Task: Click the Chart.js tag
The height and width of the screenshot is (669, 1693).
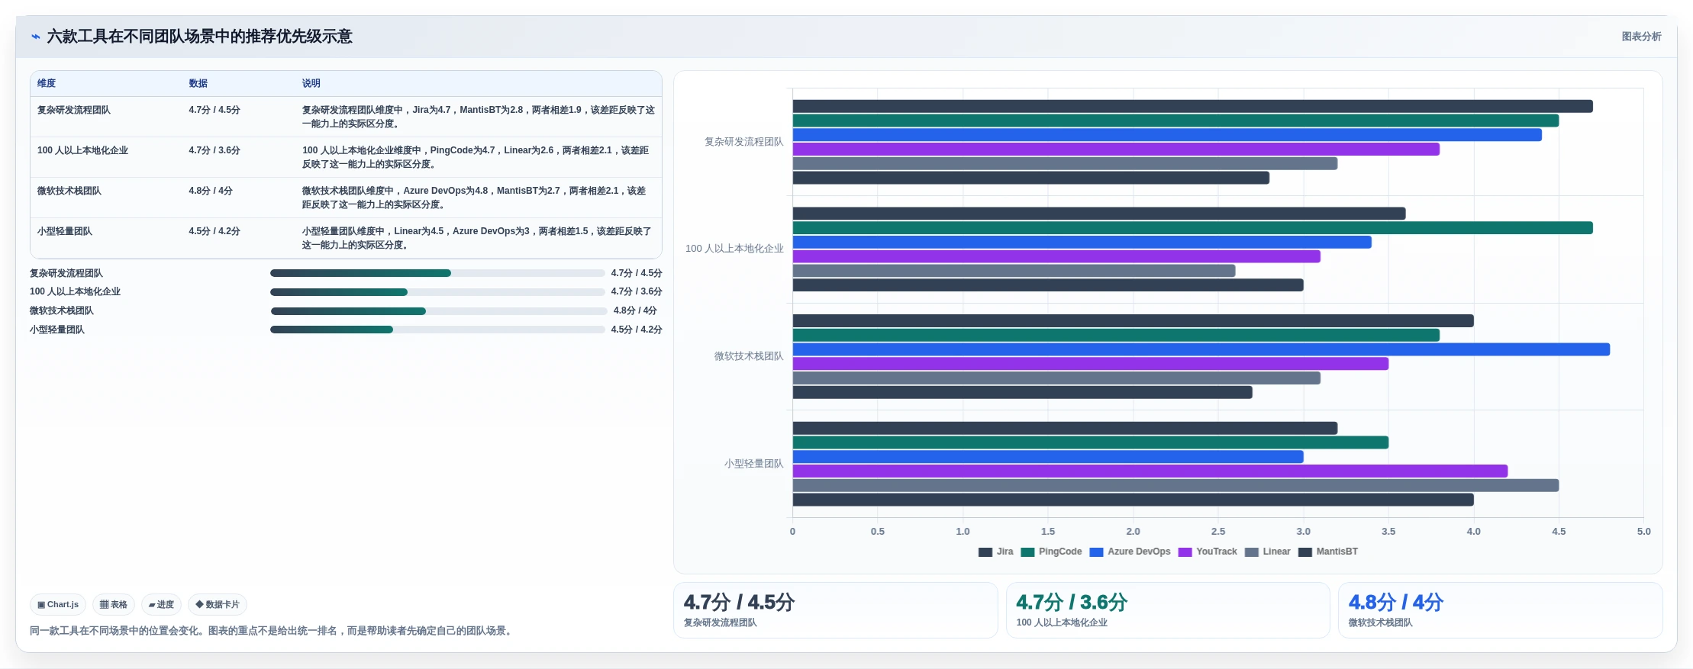Action: click(x=58, y=605)
